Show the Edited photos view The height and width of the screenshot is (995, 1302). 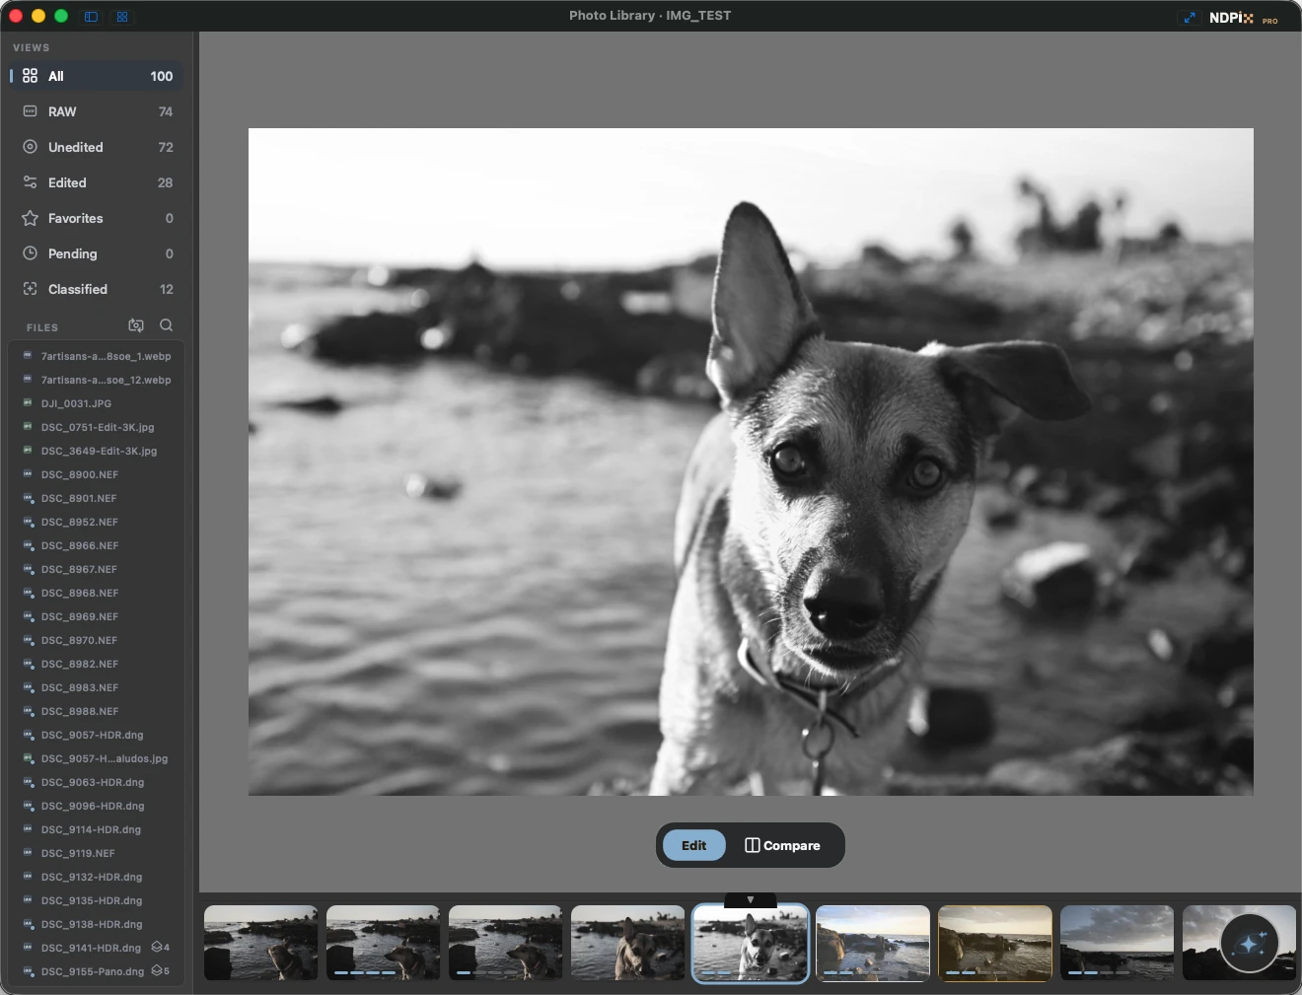(x=96, y=182)
